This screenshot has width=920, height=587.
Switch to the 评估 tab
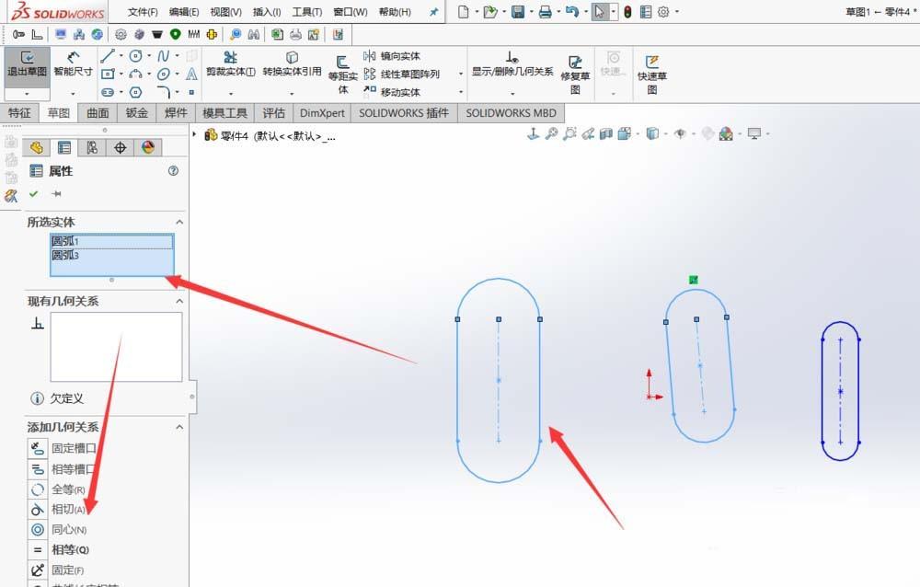[273, 112]
